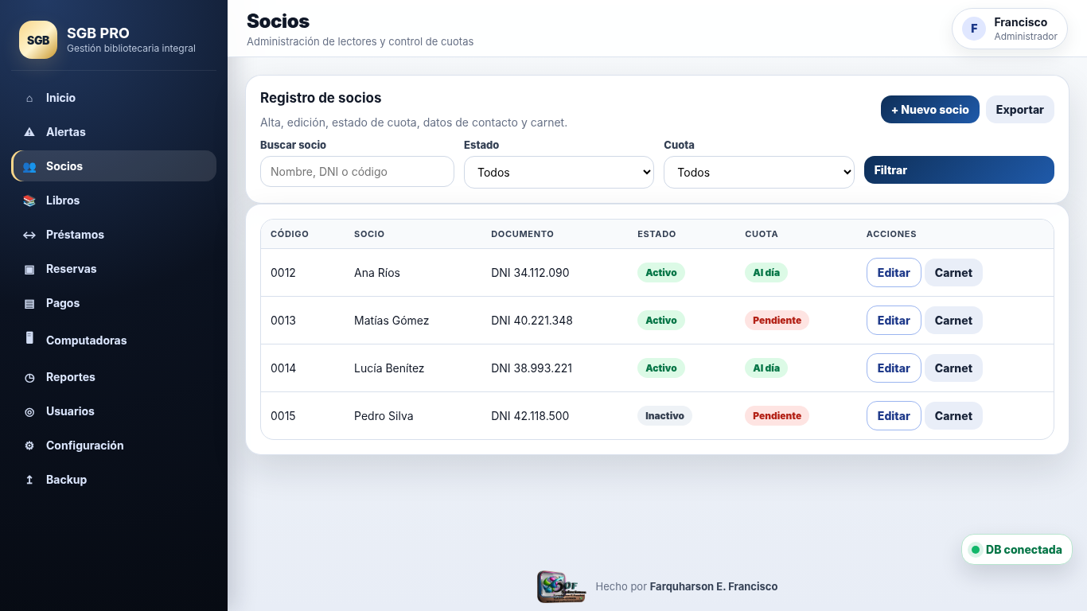Navigate to Préstamos
1087x611 pixels.
coord(114,235)
